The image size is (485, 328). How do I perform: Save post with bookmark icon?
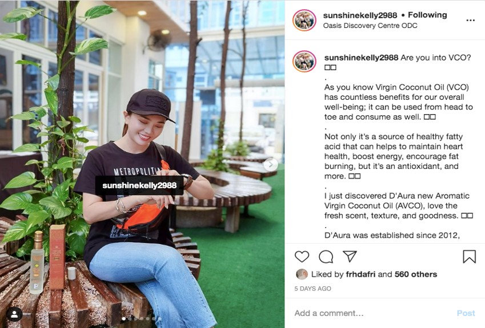pyautogui.click(x=469, y=256)
